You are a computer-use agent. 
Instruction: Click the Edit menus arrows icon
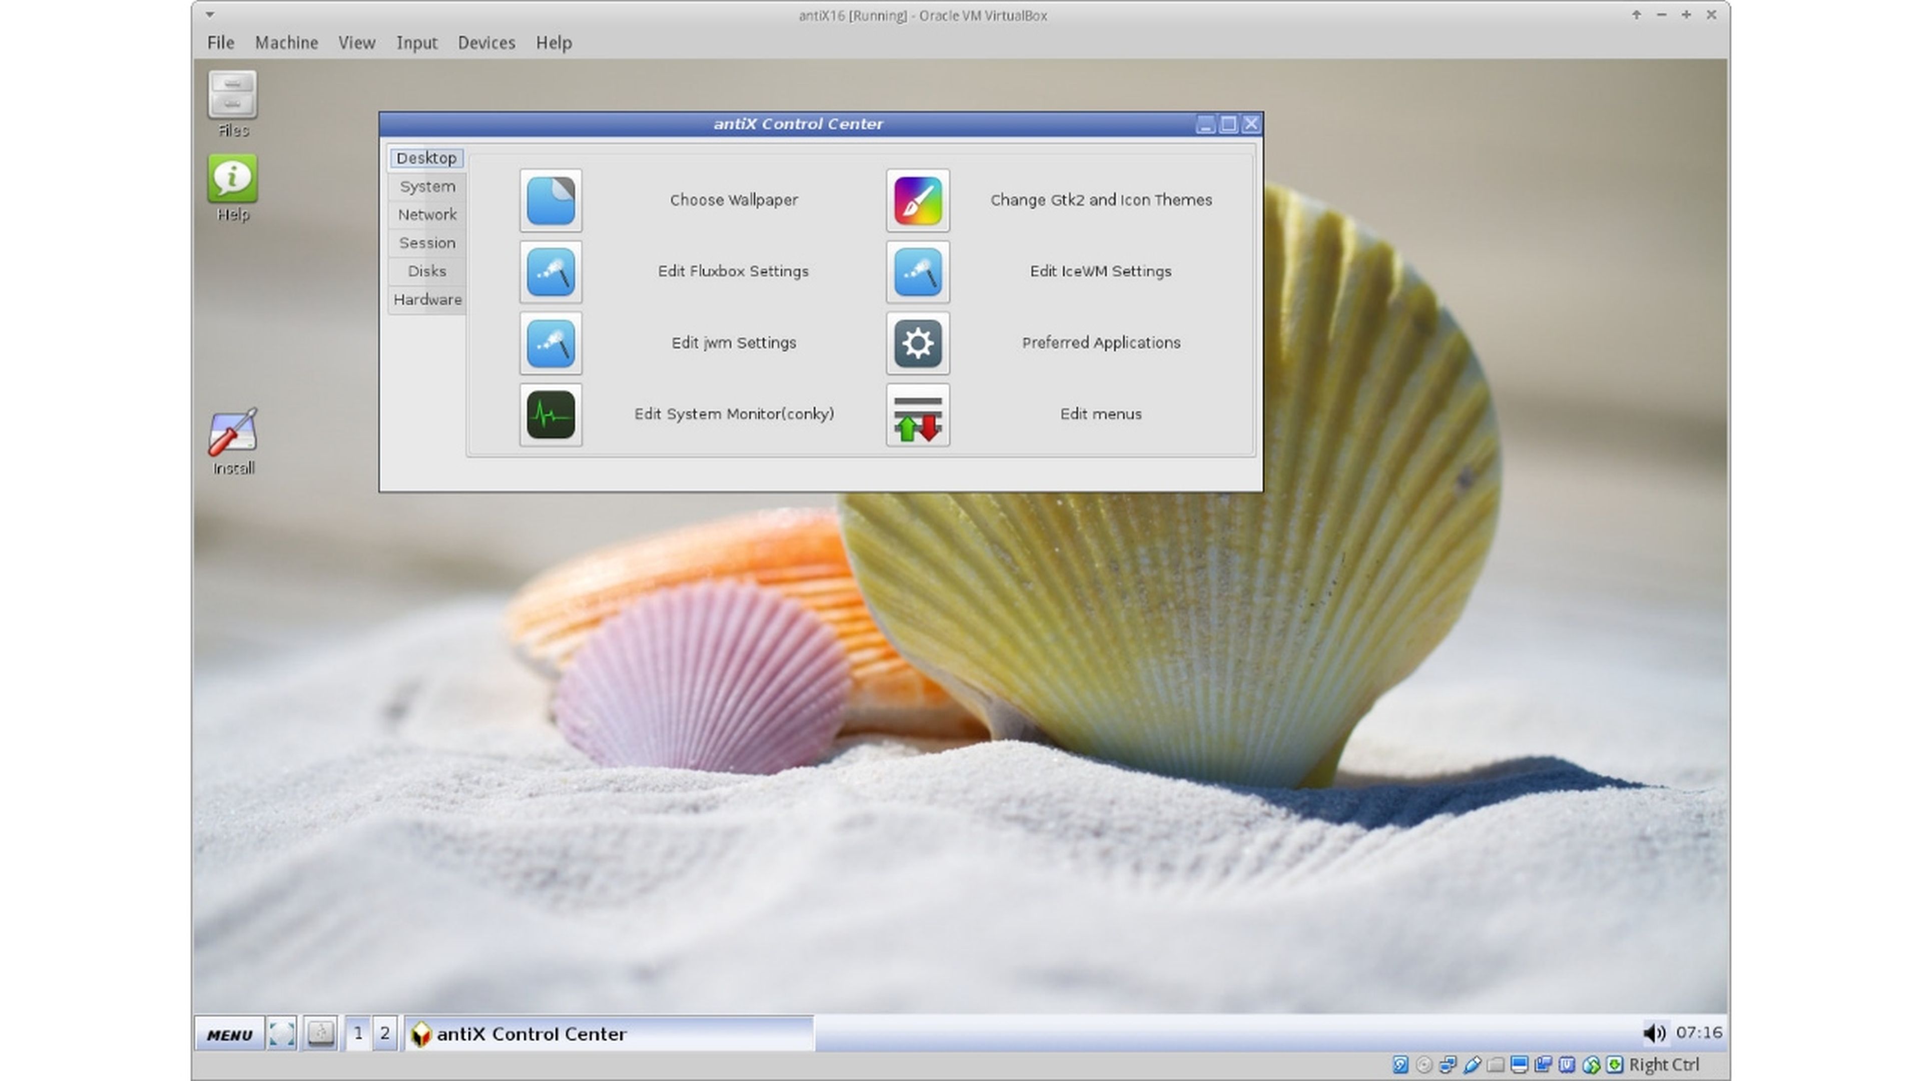918,415
